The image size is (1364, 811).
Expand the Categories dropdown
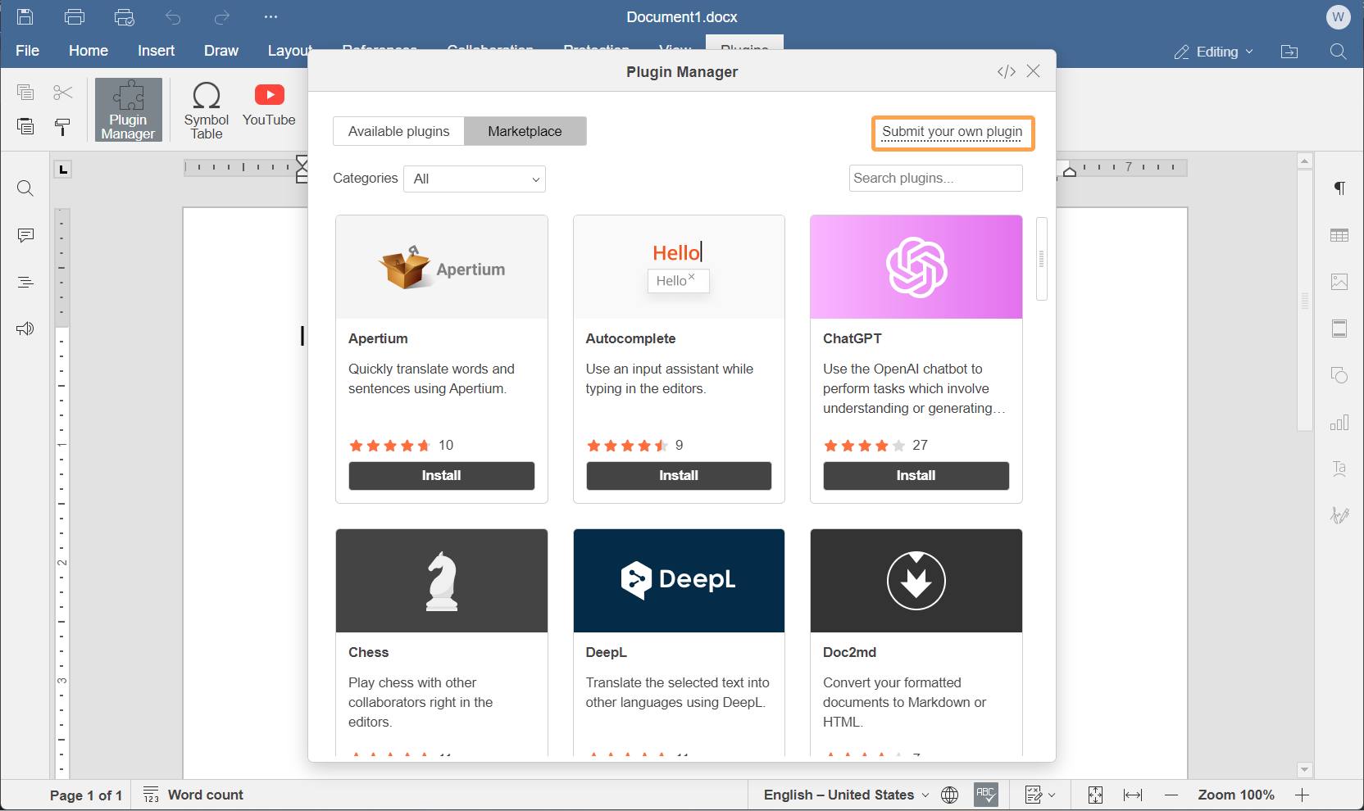click(x=475, y=179)
